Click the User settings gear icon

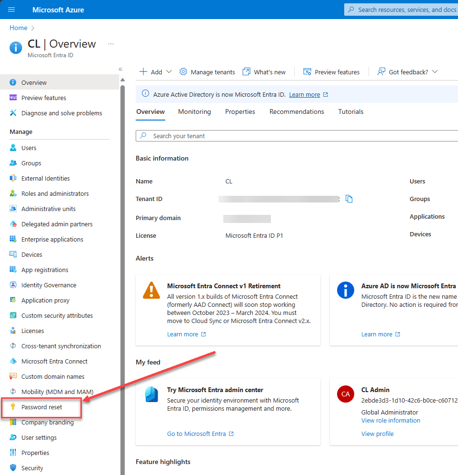point(13,437)
